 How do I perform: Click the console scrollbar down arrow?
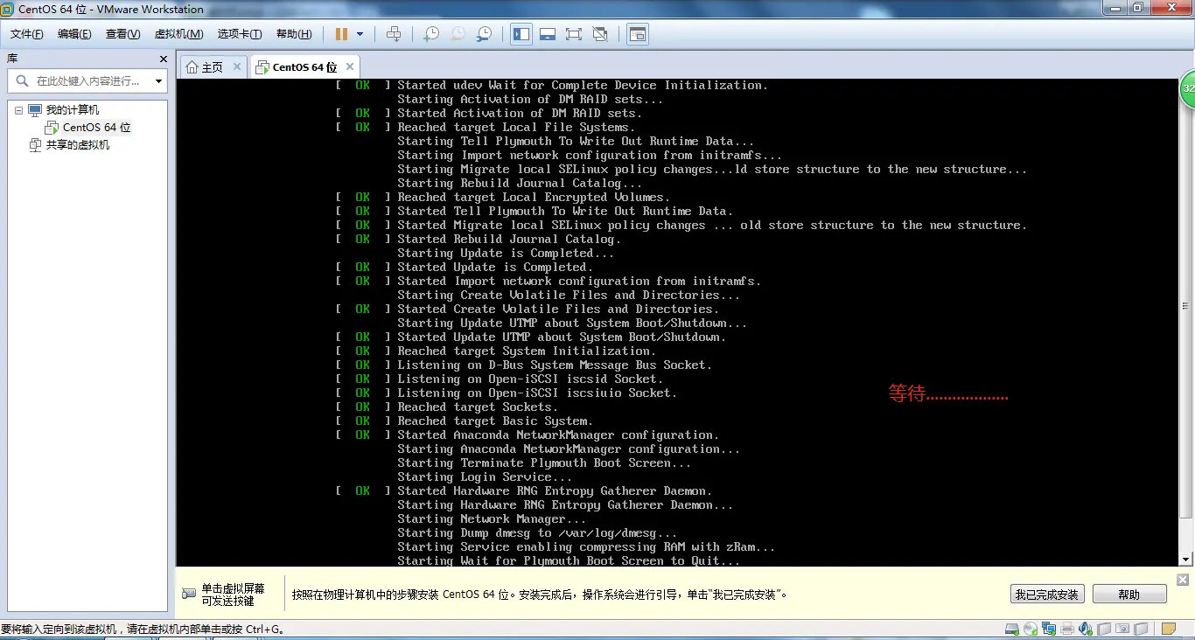coord(1185,560)
